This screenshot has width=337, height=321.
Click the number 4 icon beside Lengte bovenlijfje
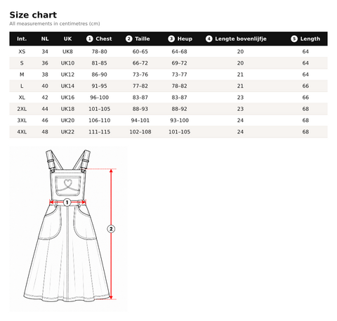[x=209, y=39]
